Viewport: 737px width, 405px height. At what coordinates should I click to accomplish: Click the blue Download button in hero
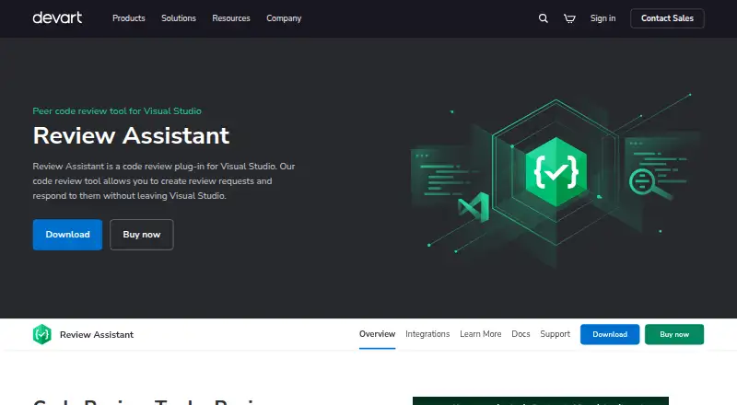click(x=67, y=235)
